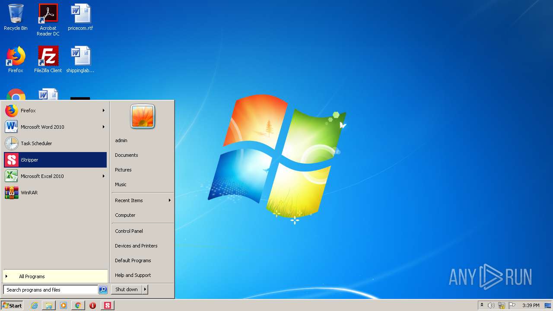Open the network status tray icon

(x=502, y=305)
